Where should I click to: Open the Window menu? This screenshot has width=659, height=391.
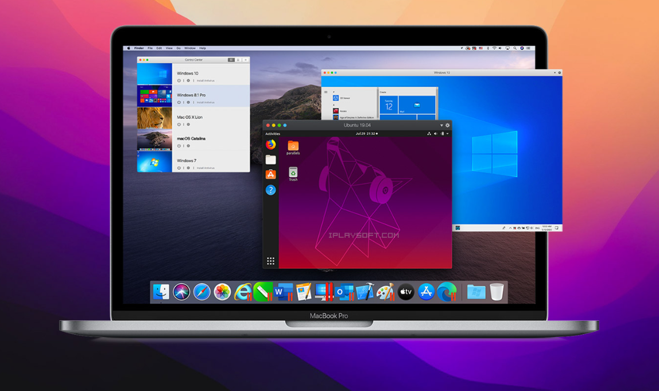pos(190,48)
